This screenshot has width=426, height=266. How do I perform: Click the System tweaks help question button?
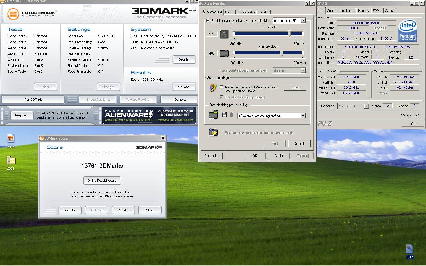coord(307,4)
